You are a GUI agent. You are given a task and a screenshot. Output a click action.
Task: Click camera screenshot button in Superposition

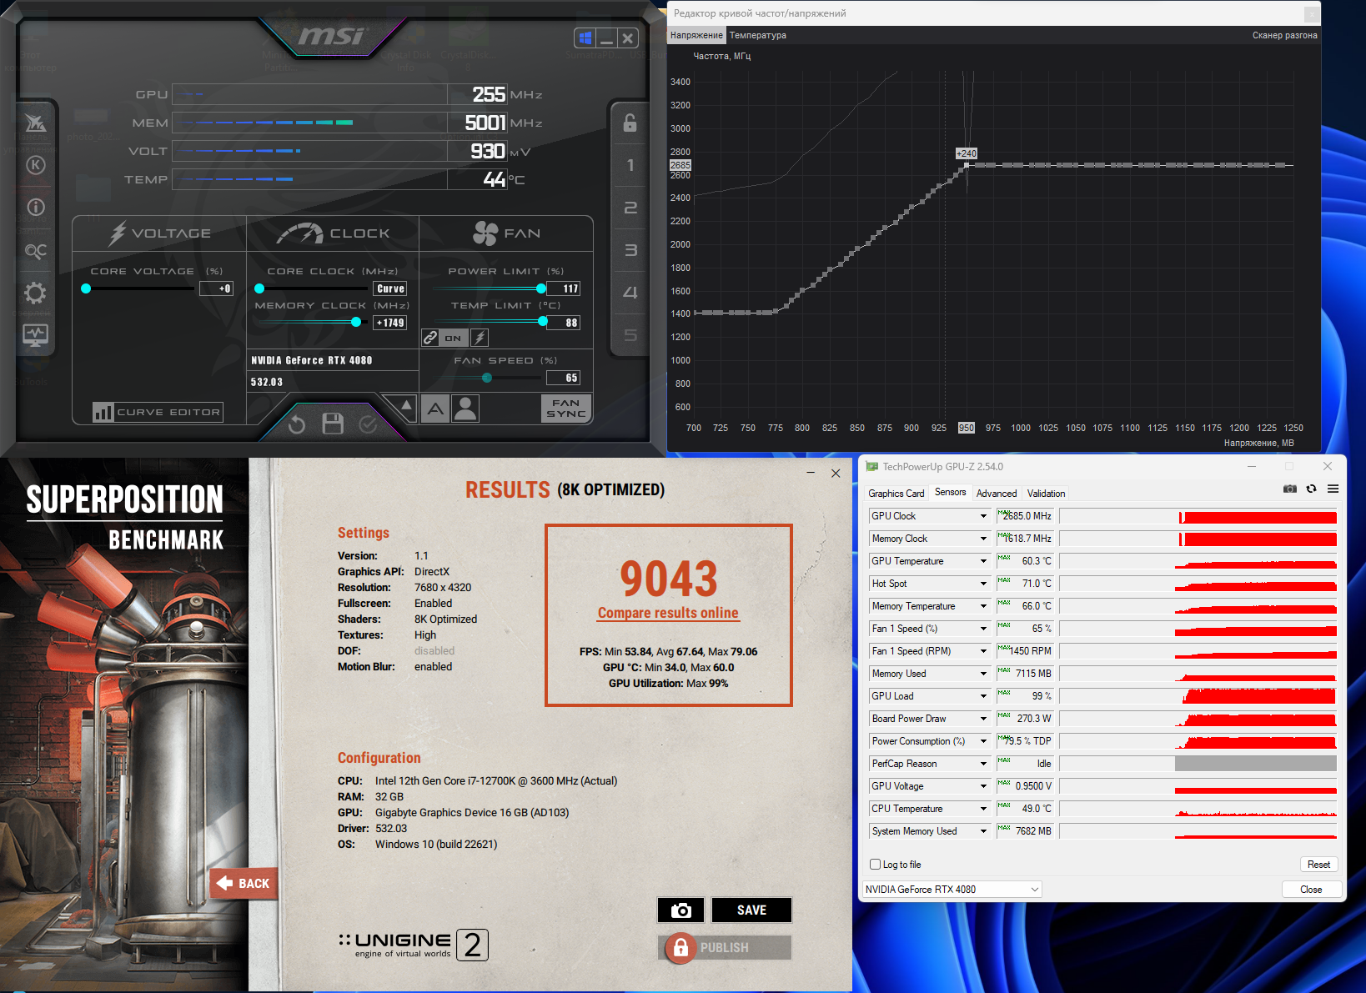pos(680,910)
